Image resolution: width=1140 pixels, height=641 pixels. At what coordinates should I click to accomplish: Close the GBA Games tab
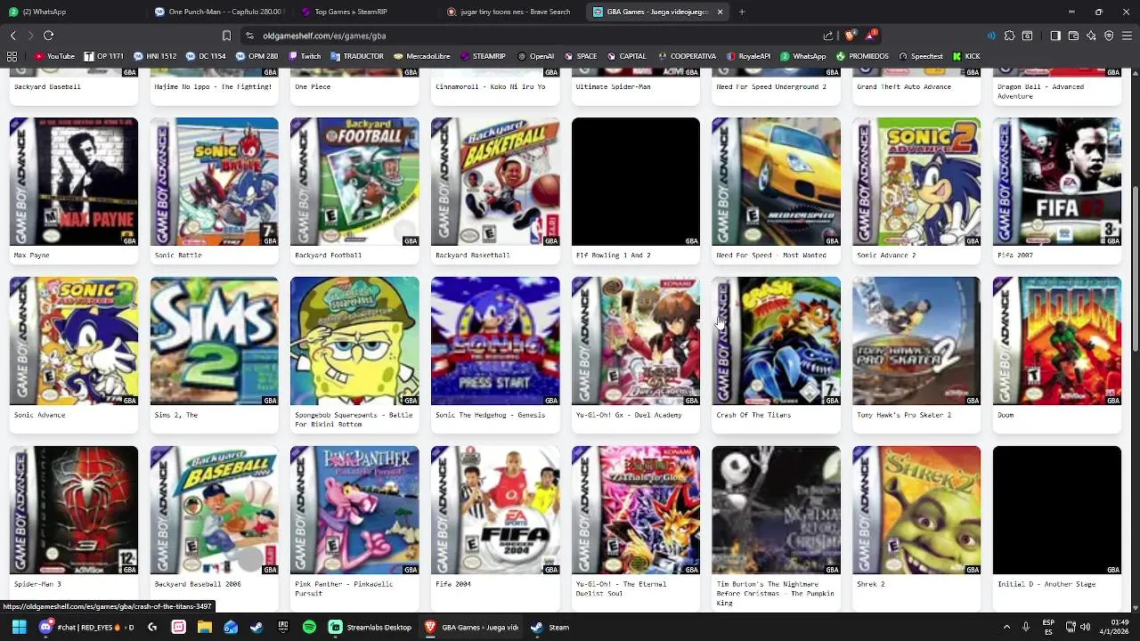pos(720,12)
